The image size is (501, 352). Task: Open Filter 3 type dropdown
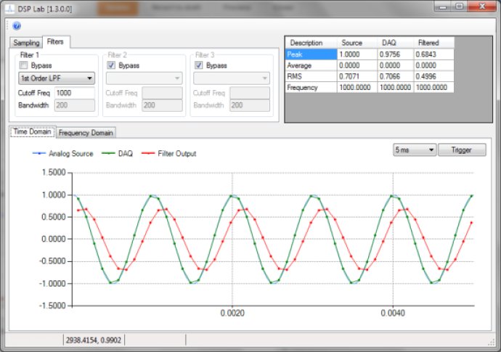(232, 78)
